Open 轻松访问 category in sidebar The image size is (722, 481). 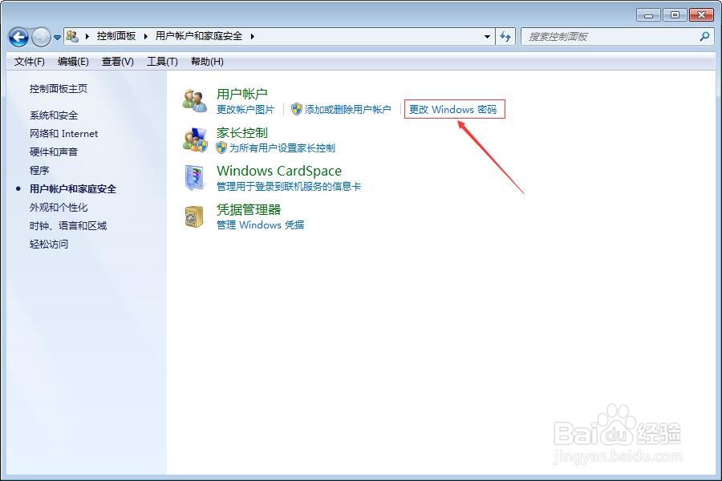[49, 244]
